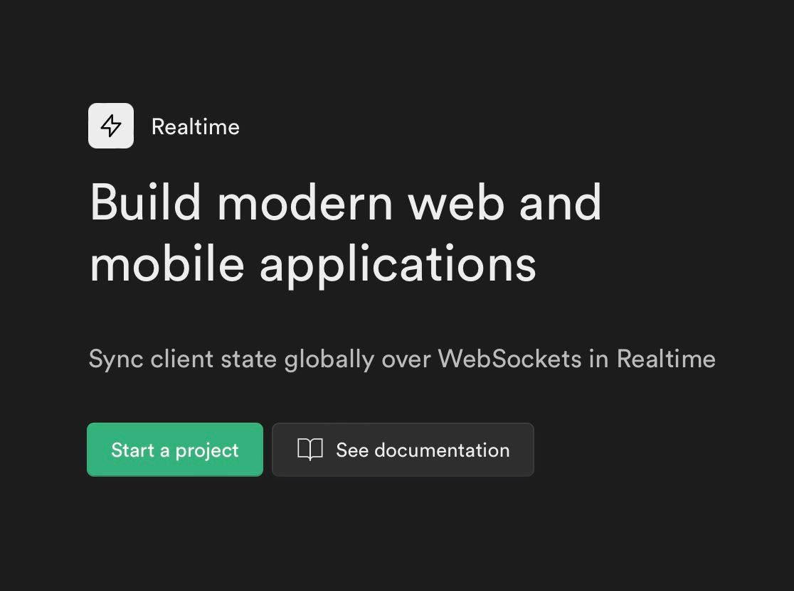Click the Realtime product label

click(x=195, y=127)
